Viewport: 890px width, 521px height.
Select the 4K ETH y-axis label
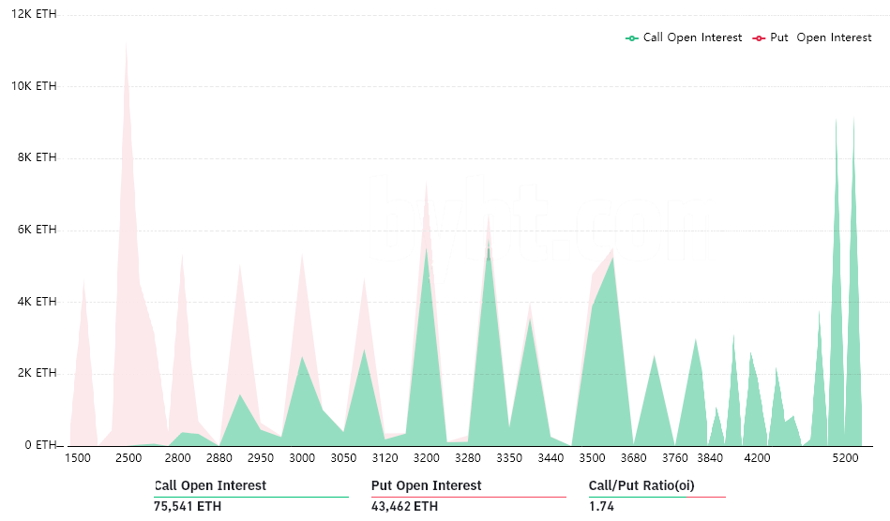point(37,301)
